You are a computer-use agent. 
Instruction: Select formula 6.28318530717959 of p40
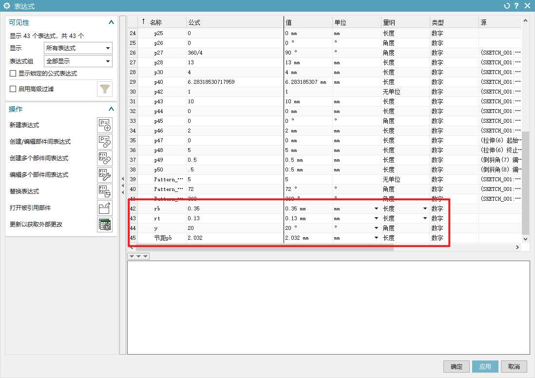[x=235, y=82]
